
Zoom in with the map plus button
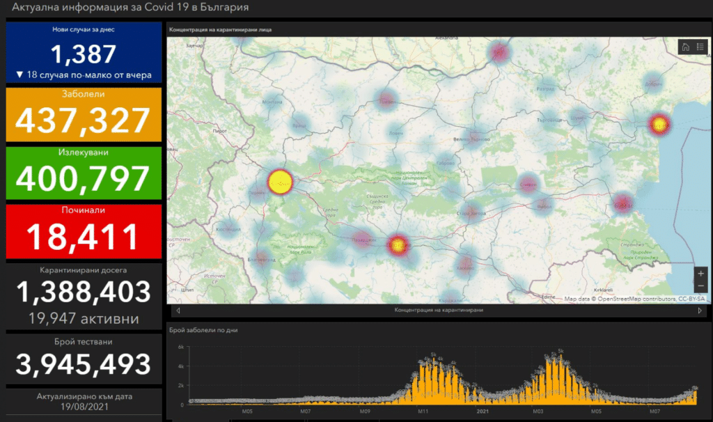(700, 273)
